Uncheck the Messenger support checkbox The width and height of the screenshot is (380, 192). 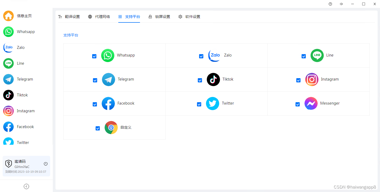click(298, 104)
